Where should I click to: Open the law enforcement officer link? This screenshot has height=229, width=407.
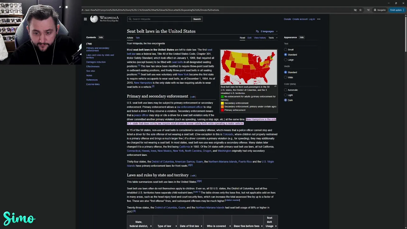pos(190,107)
